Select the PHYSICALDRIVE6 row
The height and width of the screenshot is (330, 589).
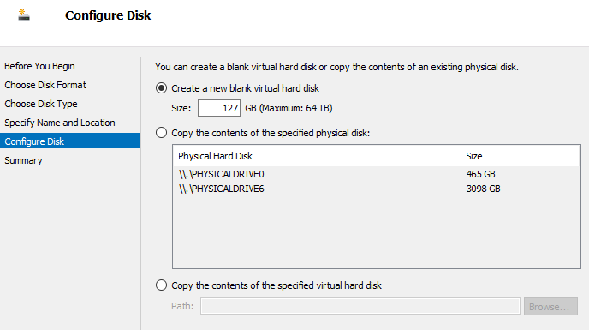(377, 189)
